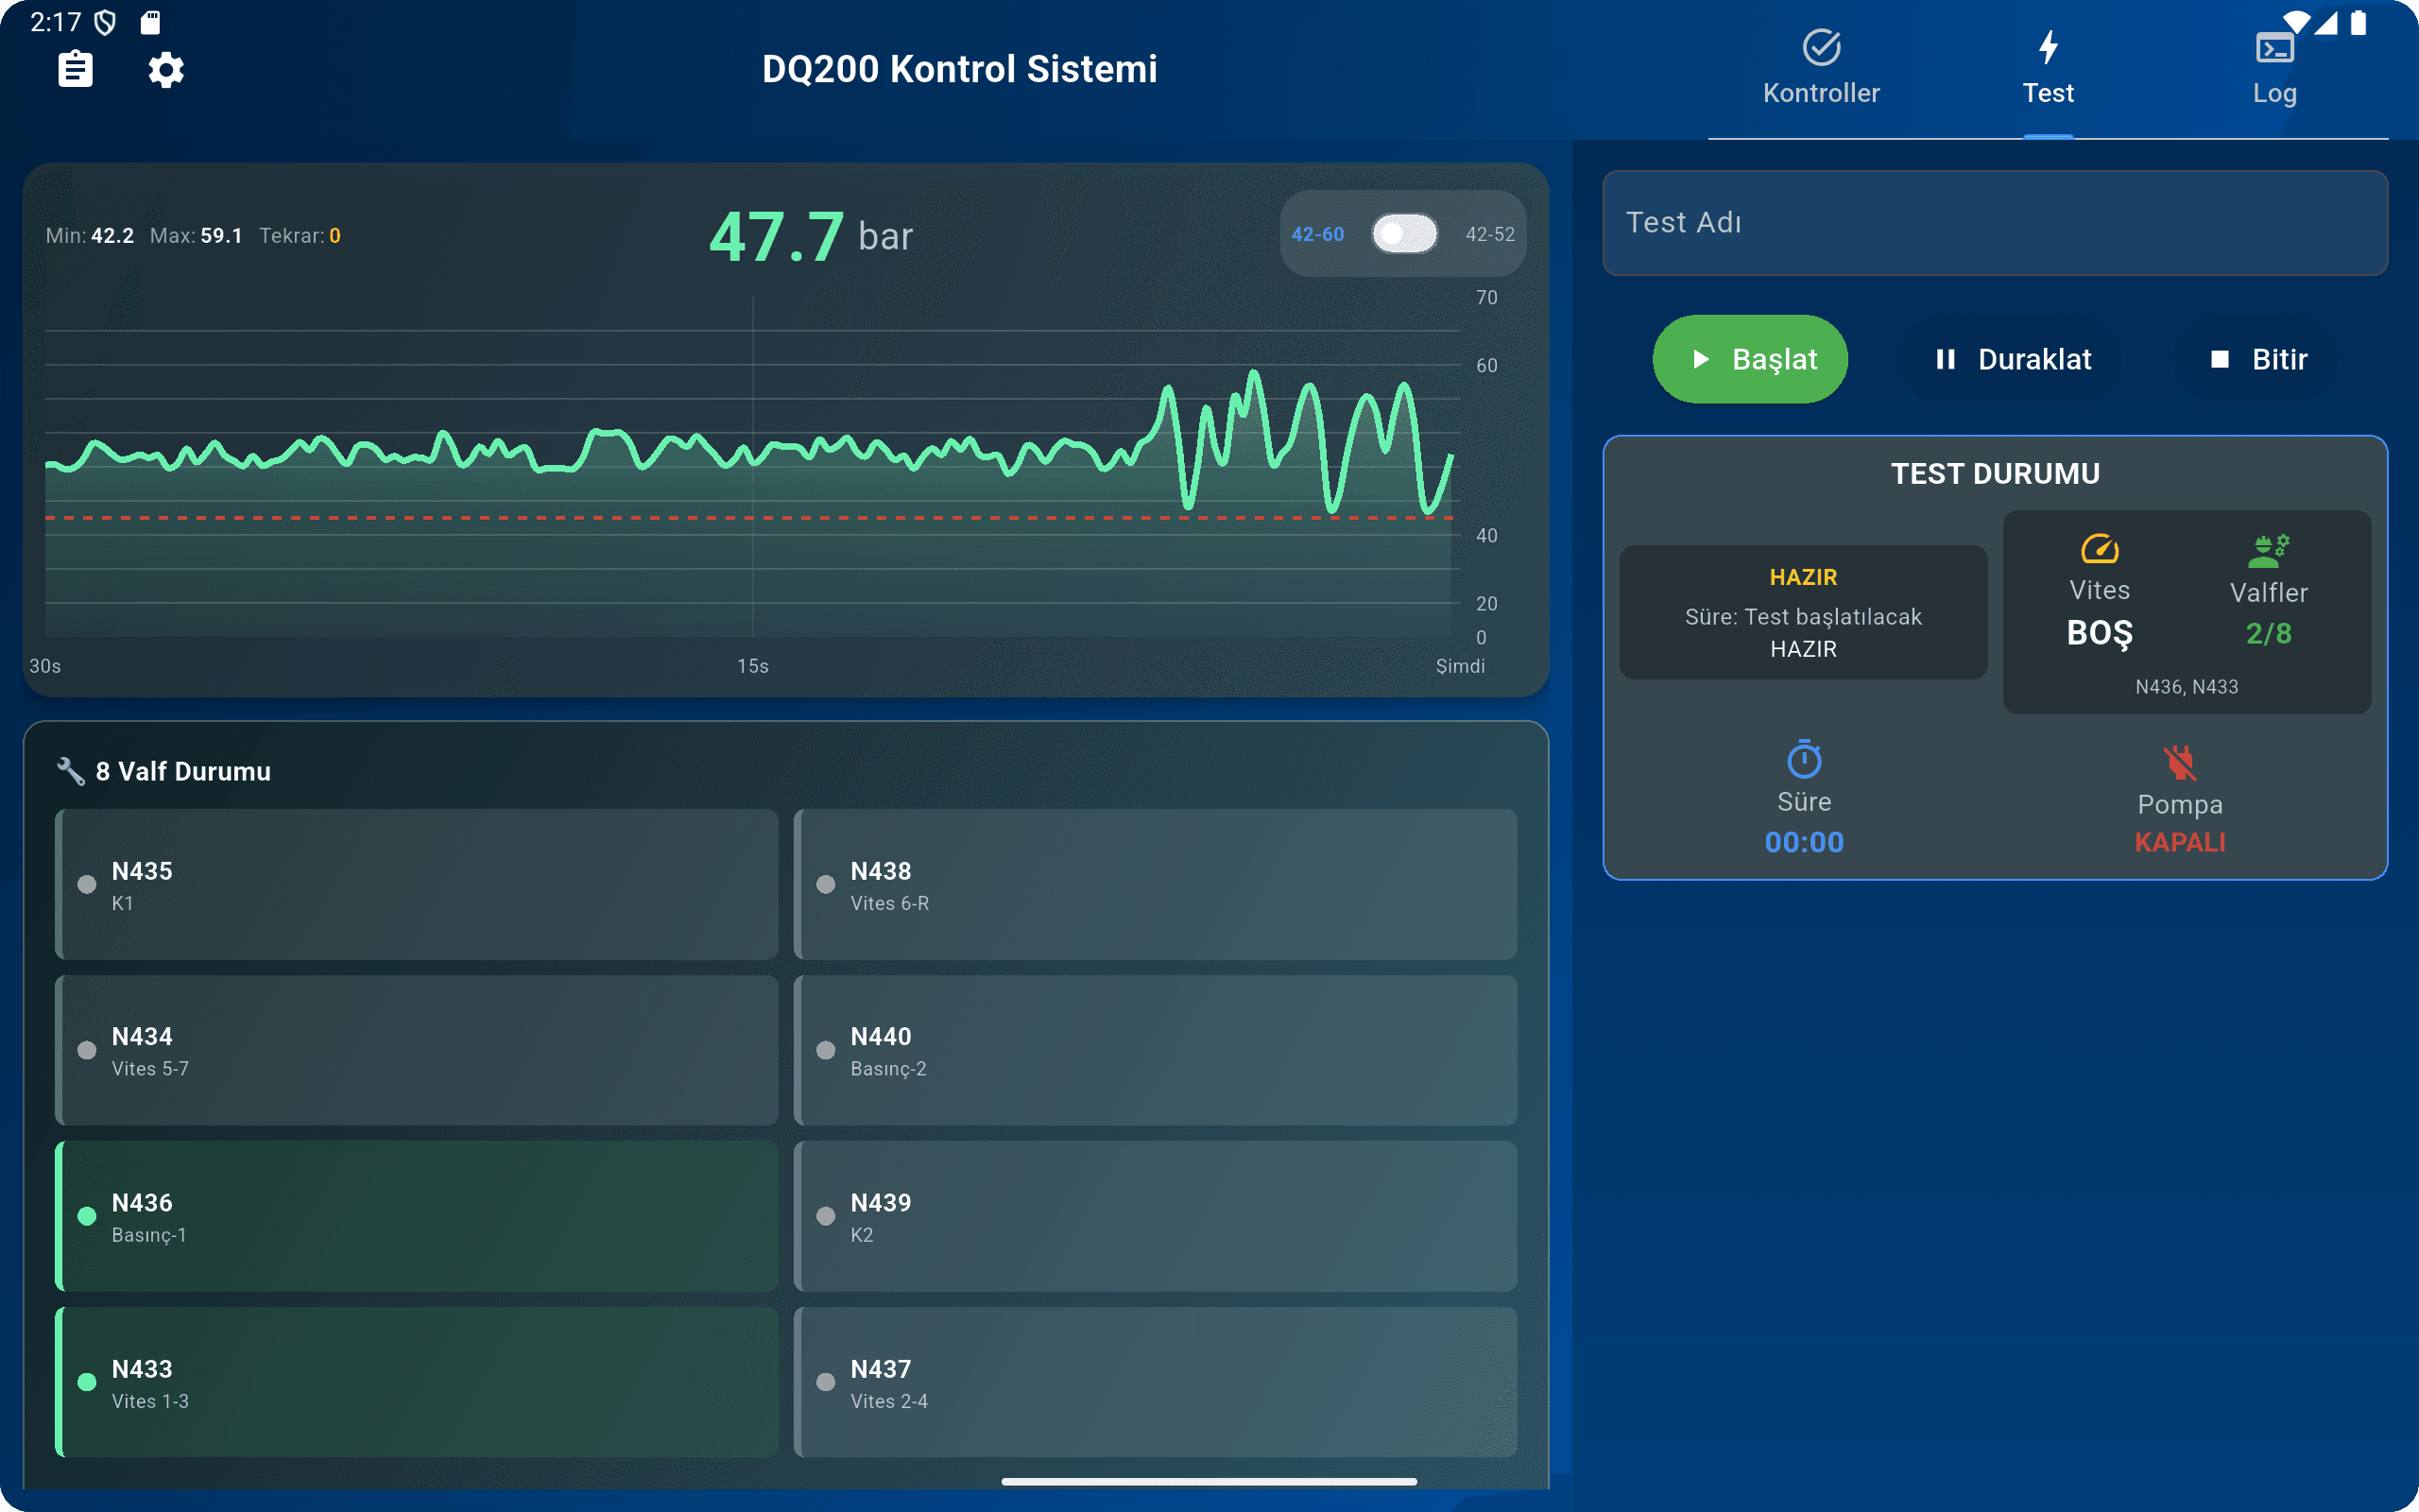The image size is (2419, 1512).
Task: Switch to the Test tab
Action: pyautogui.click(x=2047, y=70)
